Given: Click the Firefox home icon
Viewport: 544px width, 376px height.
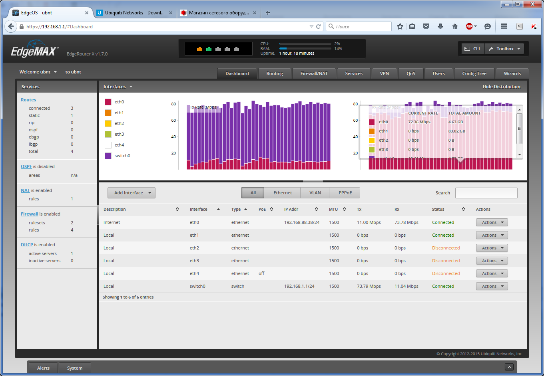Looking at the screenshot, I should [454, 26].
